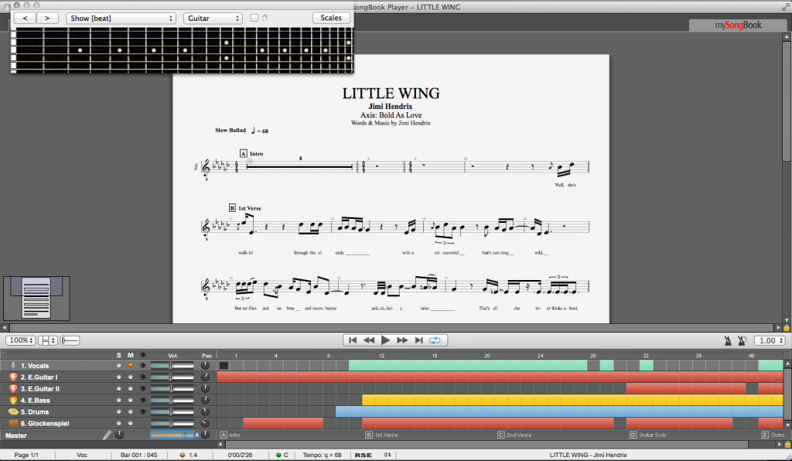
Task: Click the lock icon beside timeline scrollbar
Action: [787, 444]
